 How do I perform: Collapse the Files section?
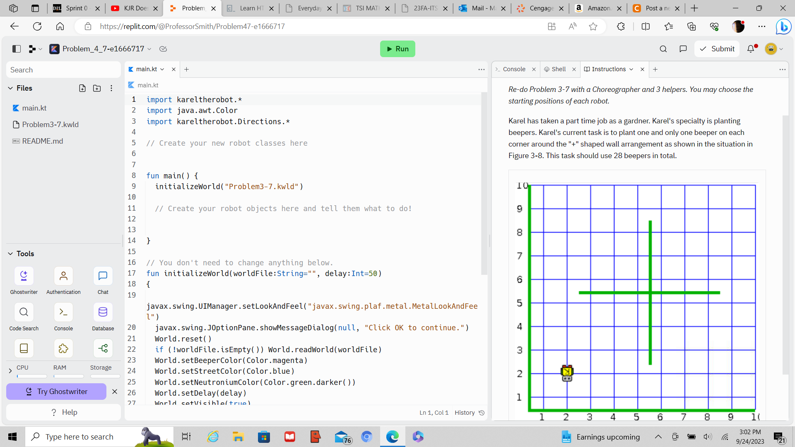pyautogui.click(x=10, y=88)
